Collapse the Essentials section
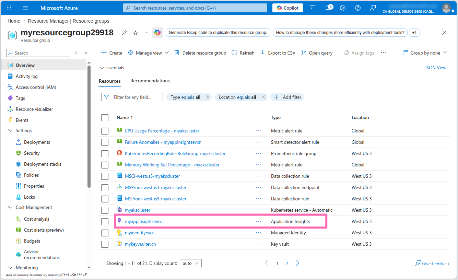The height and width of the screenshot is (280, 458). [112, 68]
